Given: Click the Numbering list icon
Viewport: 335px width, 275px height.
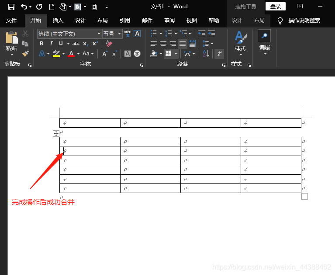Looking at the screenshot, I should pyautogui.click(x=169, y=34).
